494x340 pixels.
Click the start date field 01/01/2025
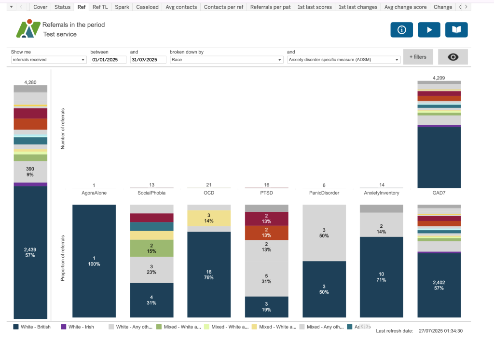coord(108,60)
